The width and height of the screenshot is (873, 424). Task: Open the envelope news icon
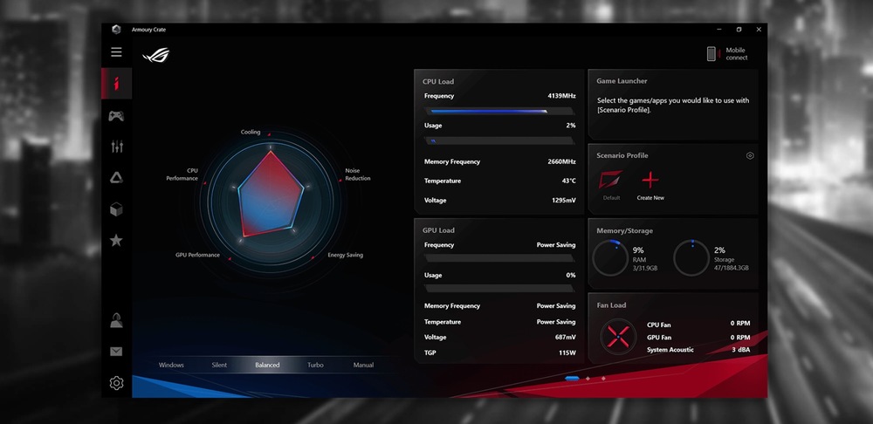coord(116,352)
